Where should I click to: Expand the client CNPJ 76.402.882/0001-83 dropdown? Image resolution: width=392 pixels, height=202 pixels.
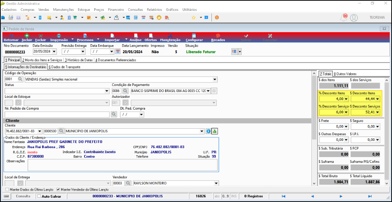pyautogui.click(x=40, y=131)
